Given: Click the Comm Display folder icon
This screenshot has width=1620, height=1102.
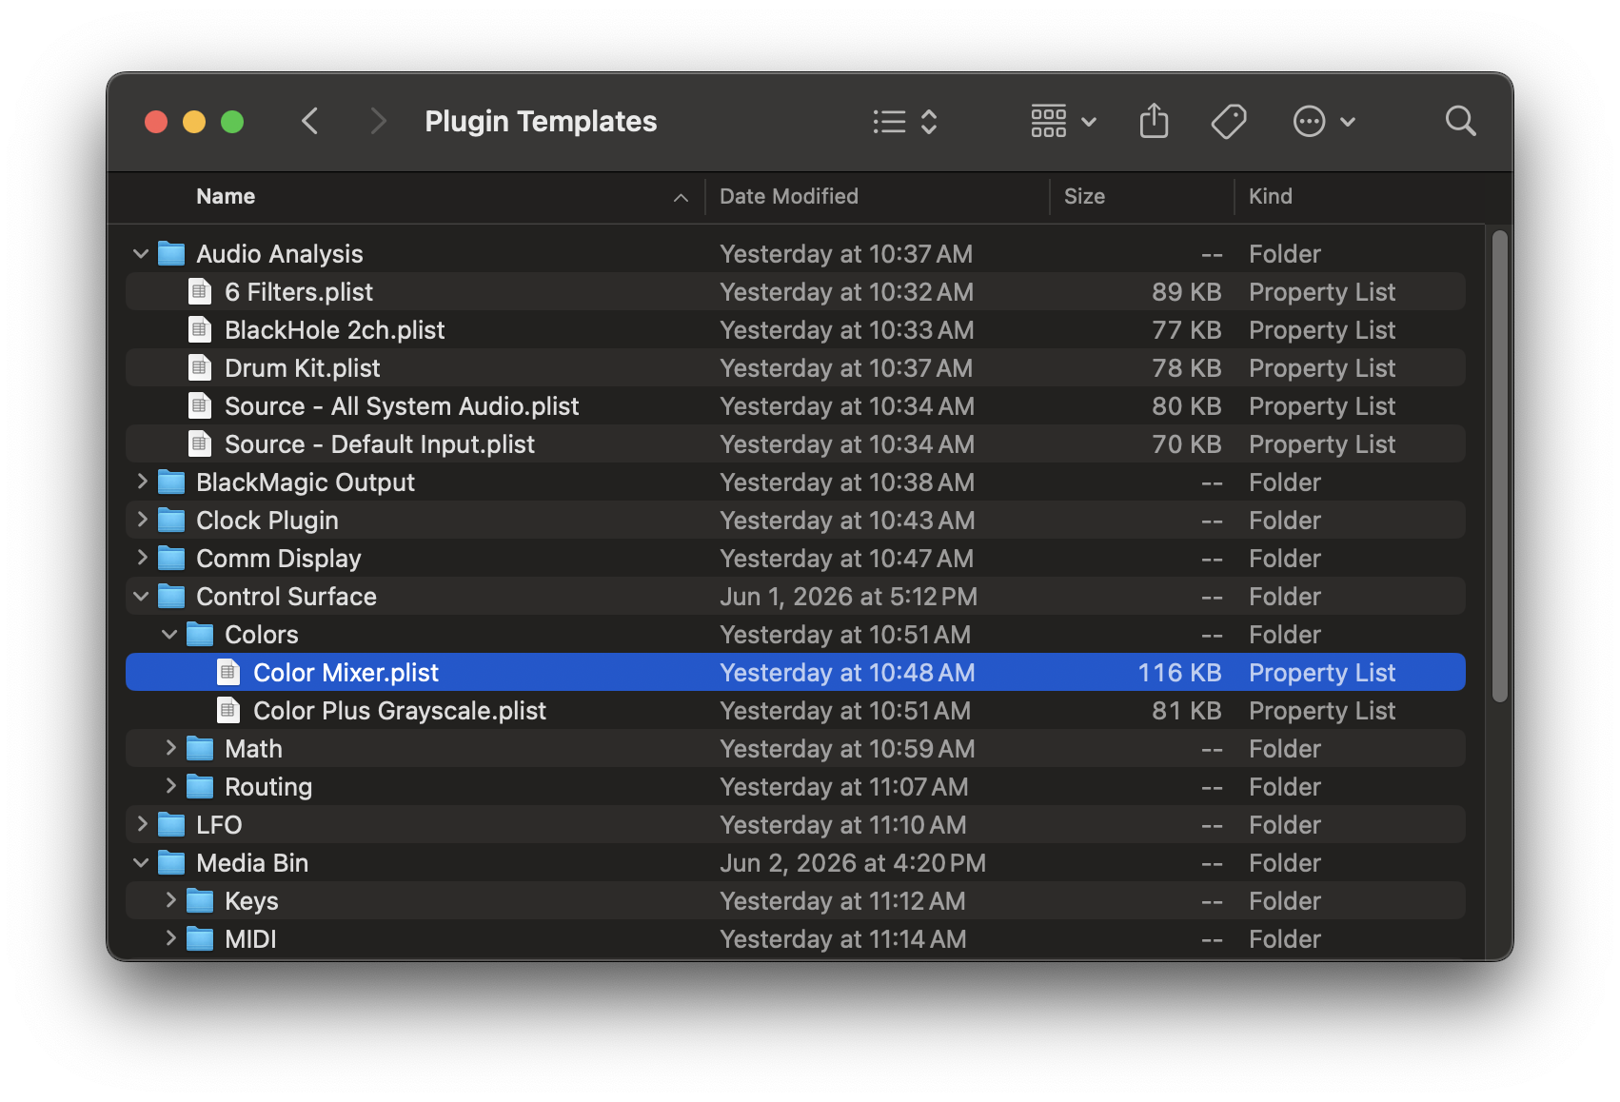Looking at the screenshot, I should click(171, 558).
